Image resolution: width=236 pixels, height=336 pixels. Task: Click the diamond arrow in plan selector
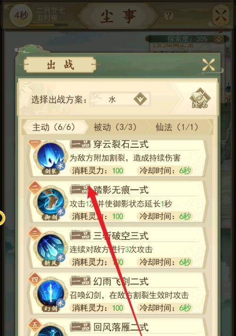[x=140, y=99]
